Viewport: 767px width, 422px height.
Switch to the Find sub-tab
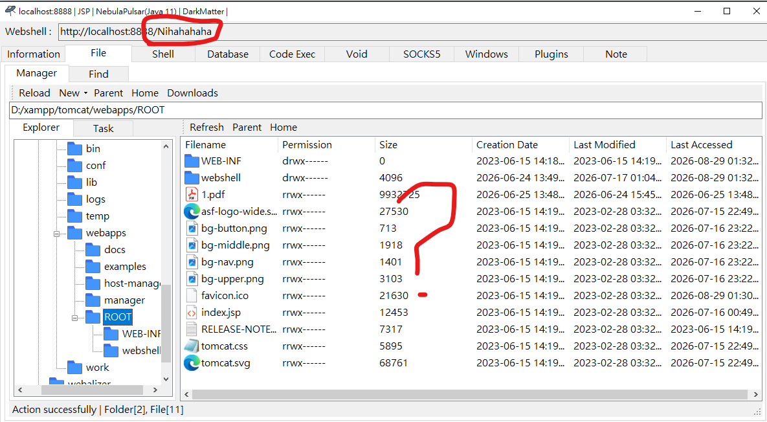[x=98, y=74]
